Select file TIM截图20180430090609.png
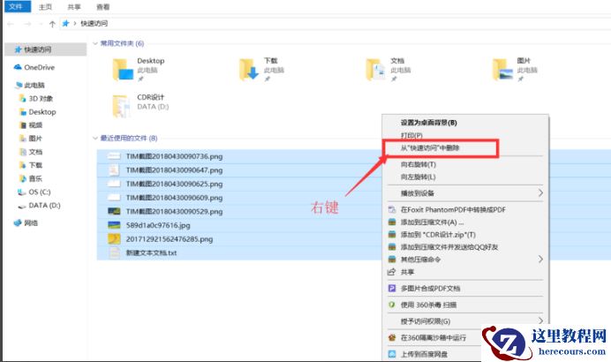This screenshot has width=611, height=362. coord(174,198)
